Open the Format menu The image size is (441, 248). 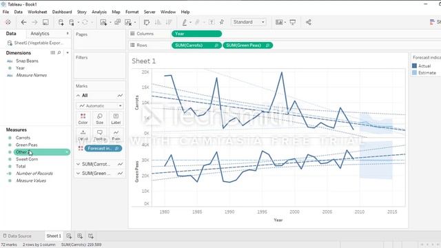(x=132, y=12)
